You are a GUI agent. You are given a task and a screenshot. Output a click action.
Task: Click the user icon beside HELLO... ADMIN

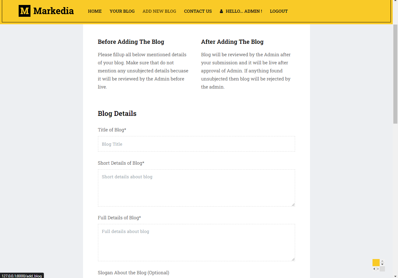[221, 11]
